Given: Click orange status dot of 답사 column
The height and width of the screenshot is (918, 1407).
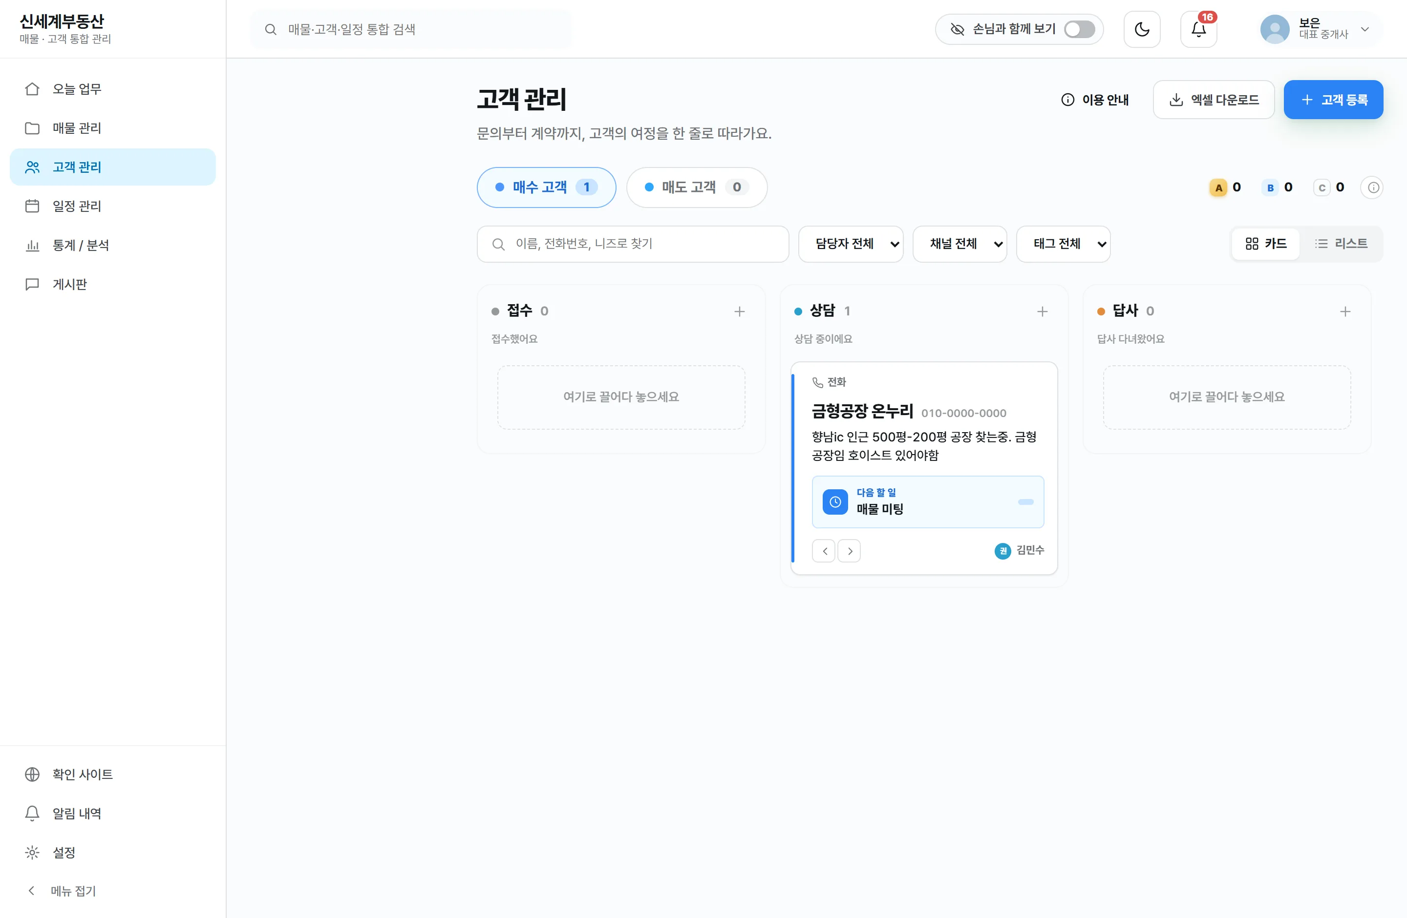Looking at the screenshot, I should [x=1101, y=312].
